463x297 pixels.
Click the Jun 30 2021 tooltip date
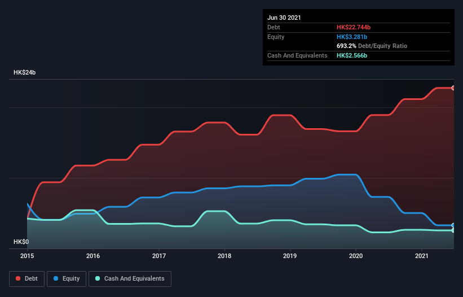point(284,18)
